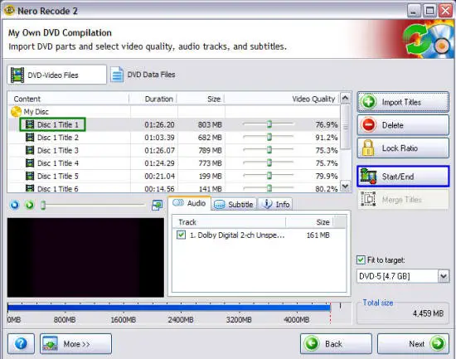Screen dimensions: 456x359
Task: Click the green play preview icon
Action: click(29, 205)
